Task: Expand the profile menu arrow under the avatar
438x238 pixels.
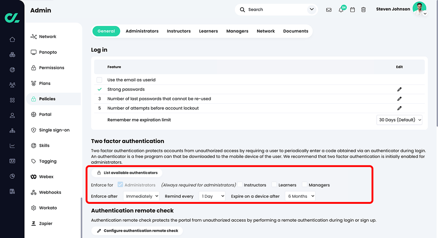Action: [425, 13]
